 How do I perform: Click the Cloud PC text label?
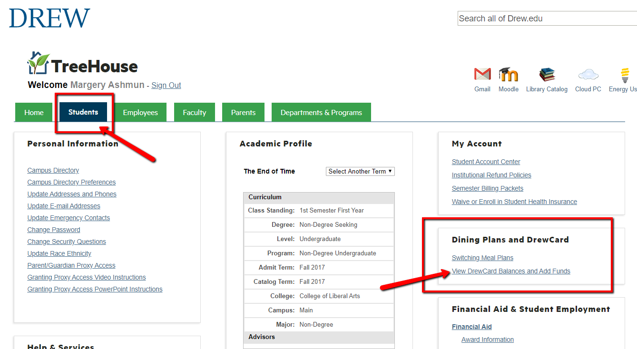click(588, 89)
